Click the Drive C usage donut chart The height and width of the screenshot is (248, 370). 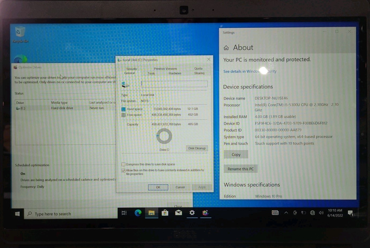pos(164,136)
